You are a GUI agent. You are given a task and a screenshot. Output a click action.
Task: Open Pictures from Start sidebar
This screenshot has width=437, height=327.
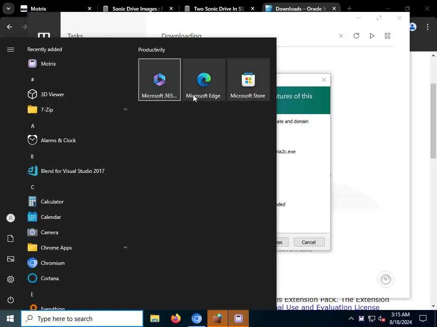pyautogui.click(x=11, y=259)
